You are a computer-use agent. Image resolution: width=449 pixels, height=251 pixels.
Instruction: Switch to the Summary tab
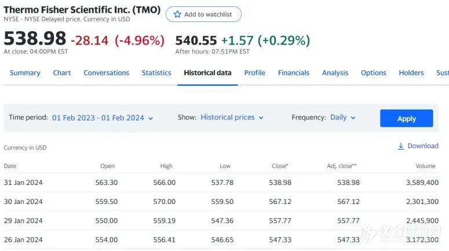point(25,73)
